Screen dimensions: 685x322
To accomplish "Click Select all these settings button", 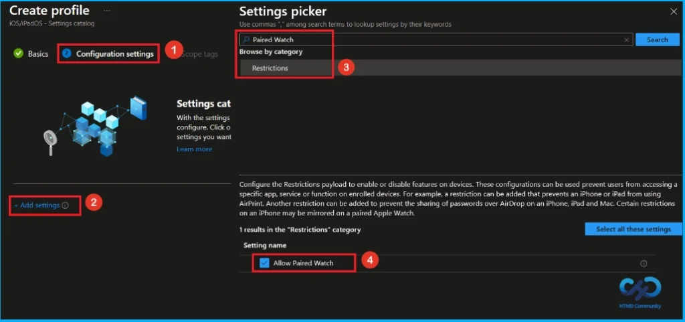I will (x=633, y=229).
